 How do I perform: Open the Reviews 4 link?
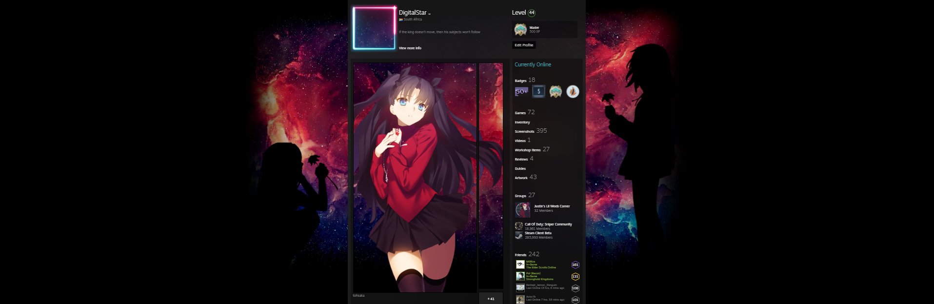point(524,159)
